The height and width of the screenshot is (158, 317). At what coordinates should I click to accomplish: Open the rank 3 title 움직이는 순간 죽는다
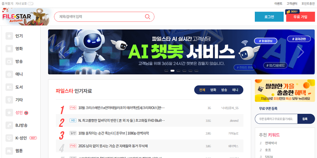point(113,133)
